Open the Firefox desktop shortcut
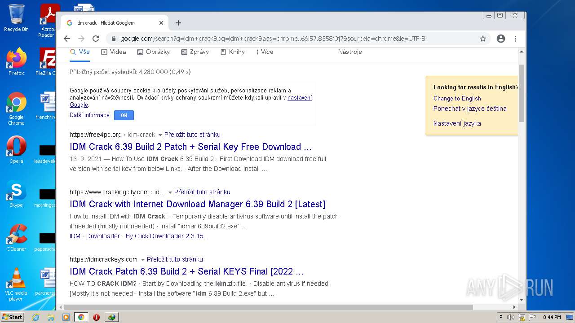Screen dimensions: 575x323 (16, 62)
